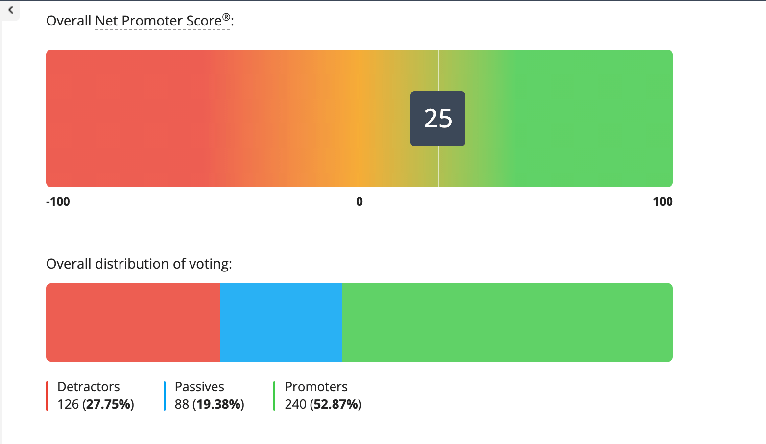Click the blue Passives segment of the voting bar
This screenshot has width=766, height=444.
pos(281,322)
